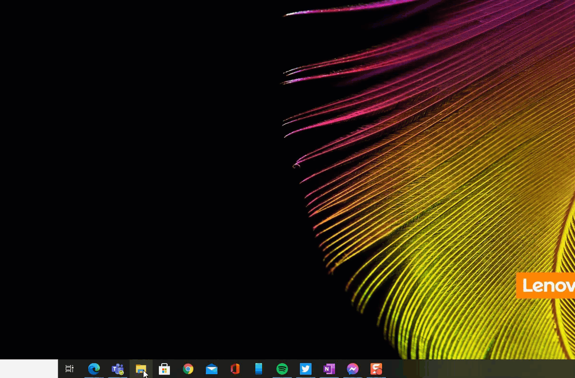Click the orange S icon with red dot
The height and width of the screenshot is (378, 575).
point(376,369)
